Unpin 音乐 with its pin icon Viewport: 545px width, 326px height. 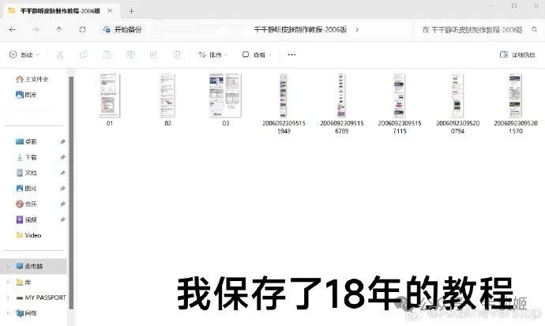tap(62, 204)
